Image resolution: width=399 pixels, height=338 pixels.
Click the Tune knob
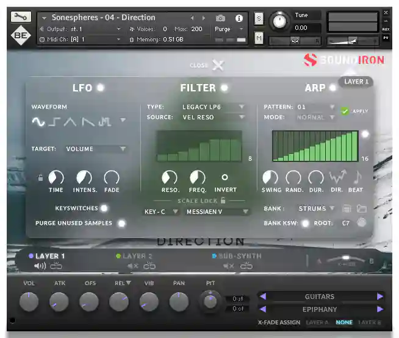279,22
